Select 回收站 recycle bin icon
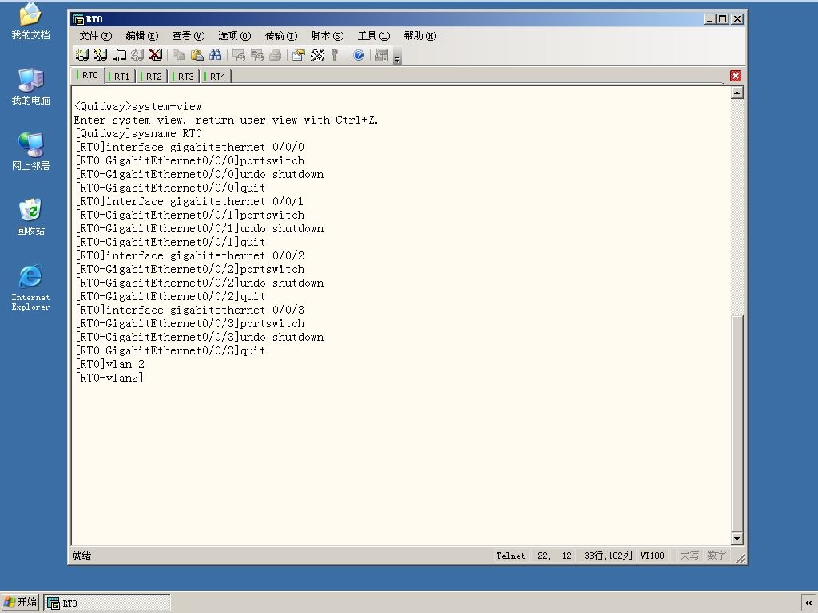818x613 pixels. pyautogui.click(x=30, y=217)
